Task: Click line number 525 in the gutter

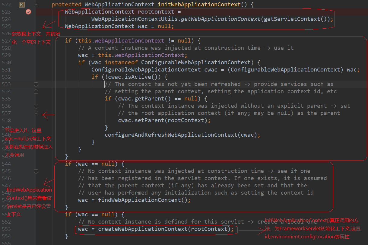Action: (x=6, y=26)
